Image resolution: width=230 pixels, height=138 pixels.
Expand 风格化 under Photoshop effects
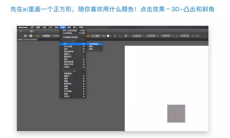point(73,96)
